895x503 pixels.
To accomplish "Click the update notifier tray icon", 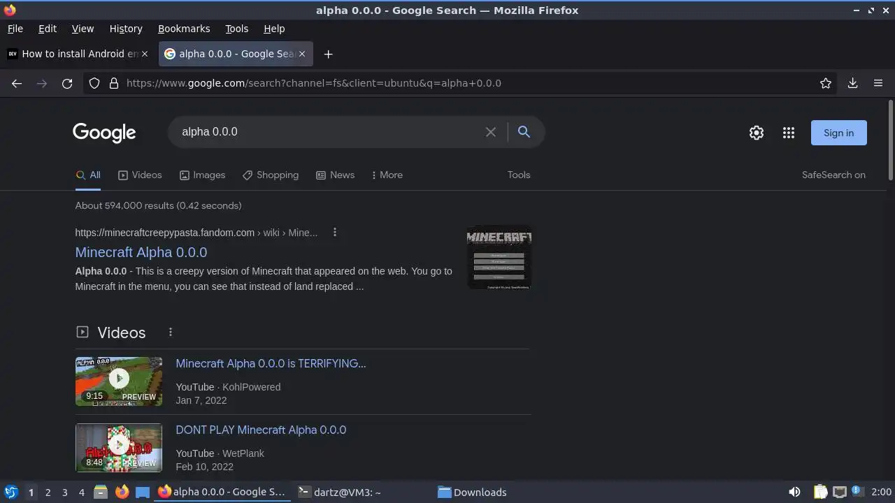I will [x=857, y=492].
